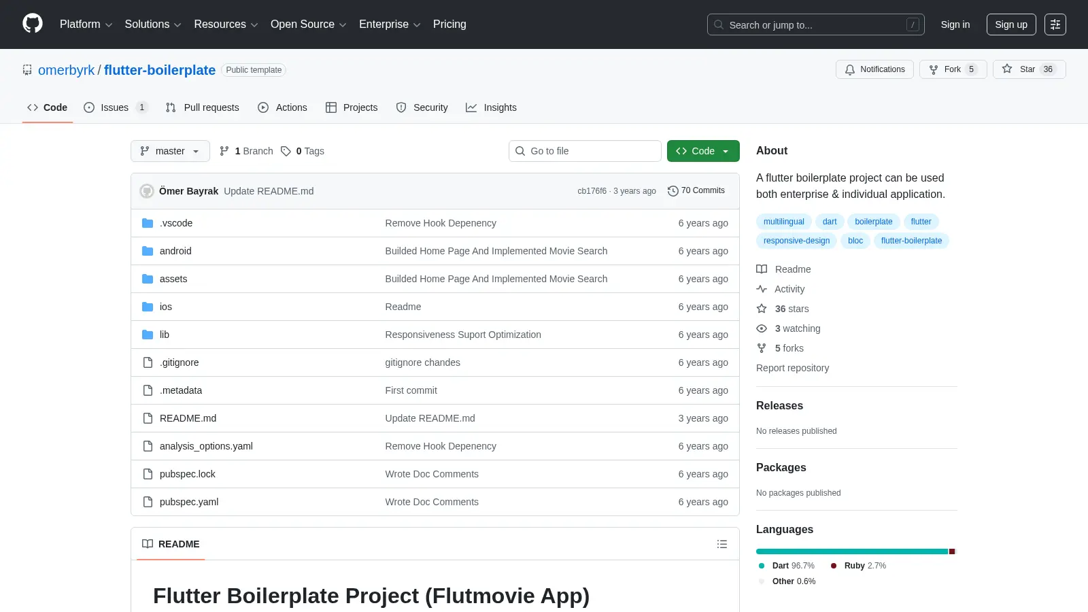
Task: Click Ömer Bayrak's avatar image
Action: coord(147,191)
